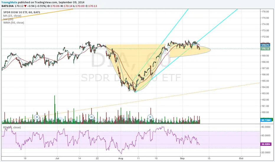The image size is (275, 162).
Task: Click the dividend D marker in June
Action: (x=37, y=117)
